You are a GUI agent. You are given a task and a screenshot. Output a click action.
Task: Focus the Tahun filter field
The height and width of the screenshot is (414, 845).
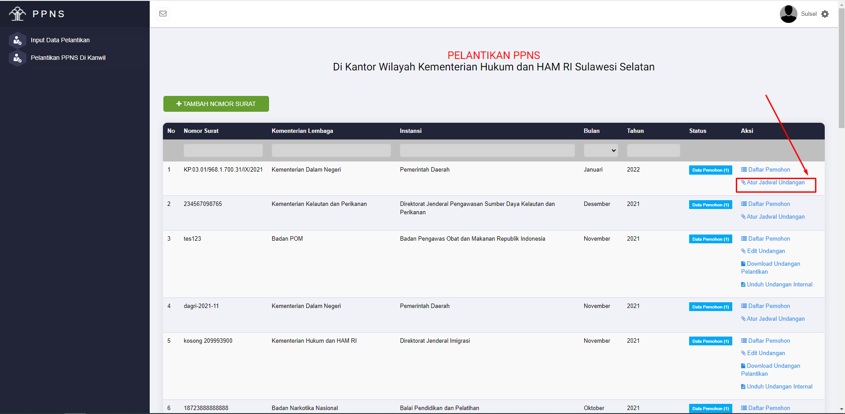click(653, 150)
